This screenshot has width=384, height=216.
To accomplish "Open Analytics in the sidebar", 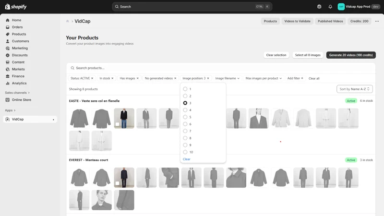I will 19,83.
